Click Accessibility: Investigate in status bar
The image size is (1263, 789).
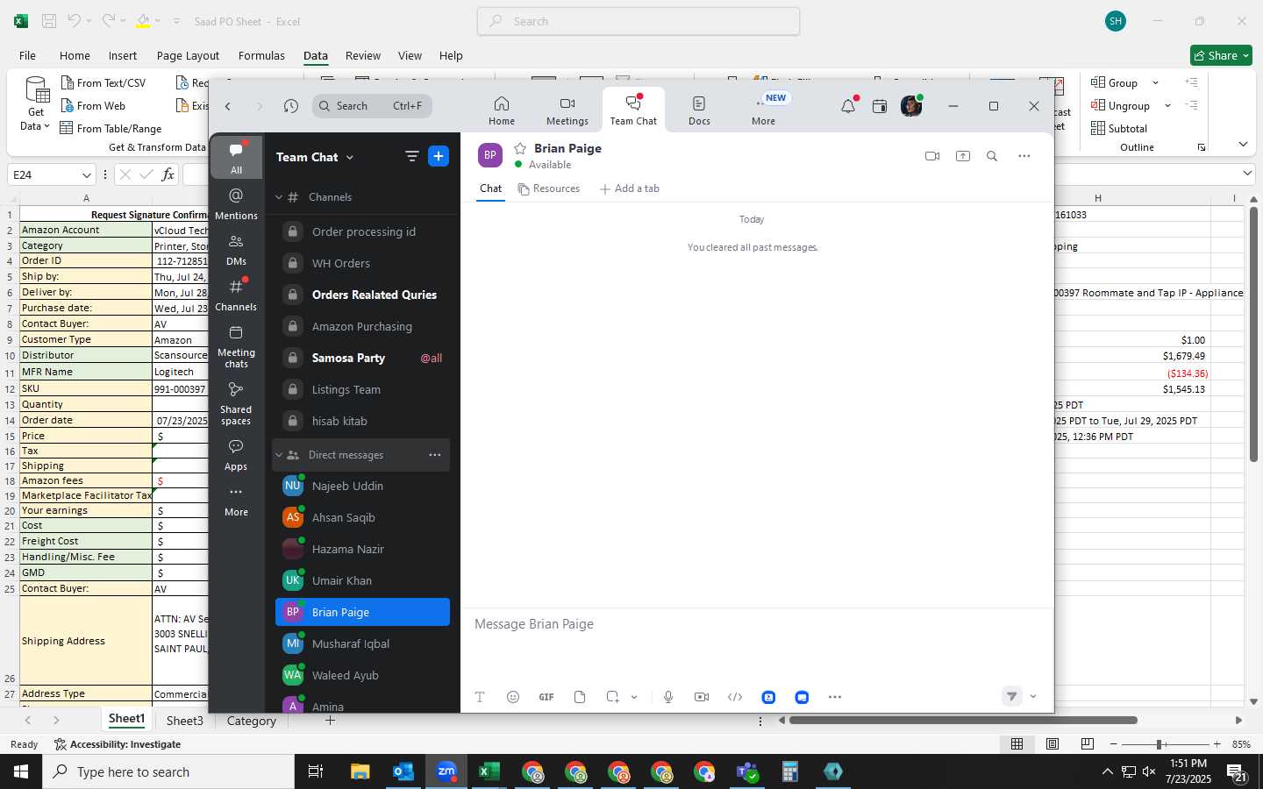click(x=118, y=744)
